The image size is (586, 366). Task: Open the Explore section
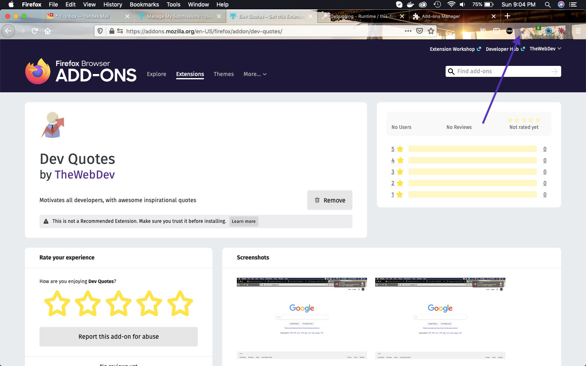[157, 74]
